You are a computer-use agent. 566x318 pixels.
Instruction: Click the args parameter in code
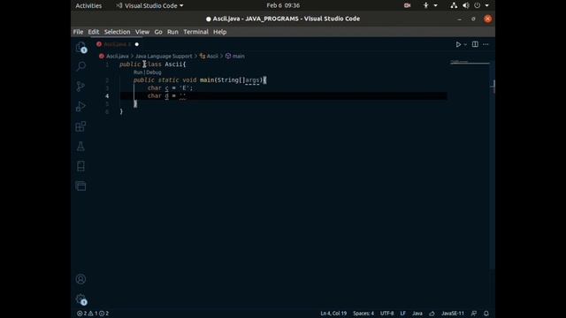252,80
